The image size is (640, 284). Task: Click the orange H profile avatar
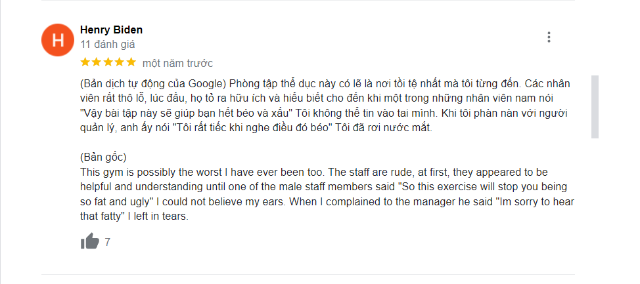57,41
